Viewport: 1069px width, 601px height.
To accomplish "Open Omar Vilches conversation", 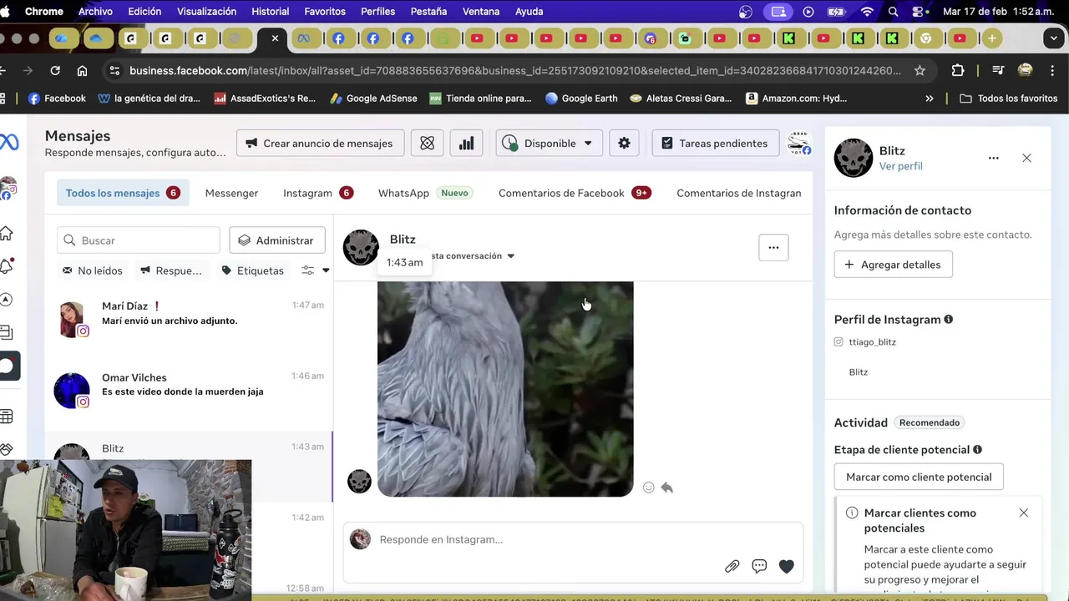I will (189, 391).
